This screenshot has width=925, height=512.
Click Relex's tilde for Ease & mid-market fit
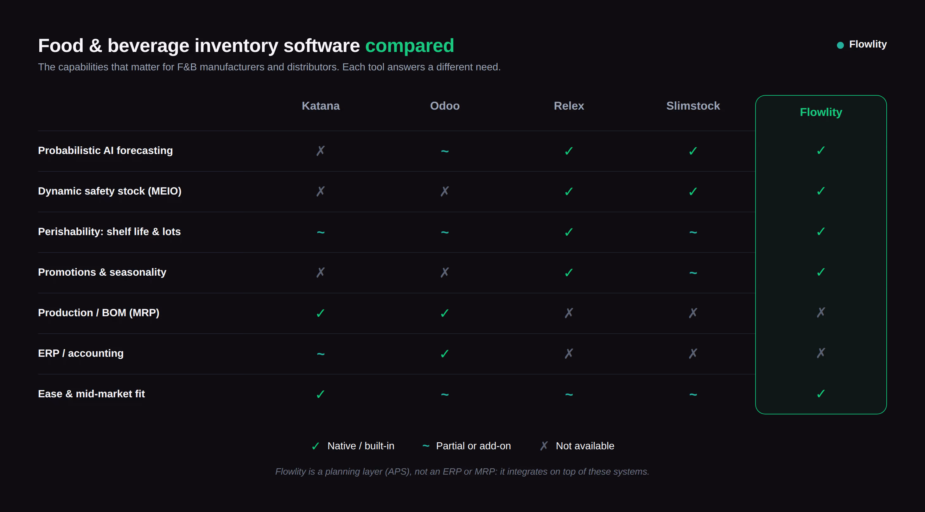point(569,394)
